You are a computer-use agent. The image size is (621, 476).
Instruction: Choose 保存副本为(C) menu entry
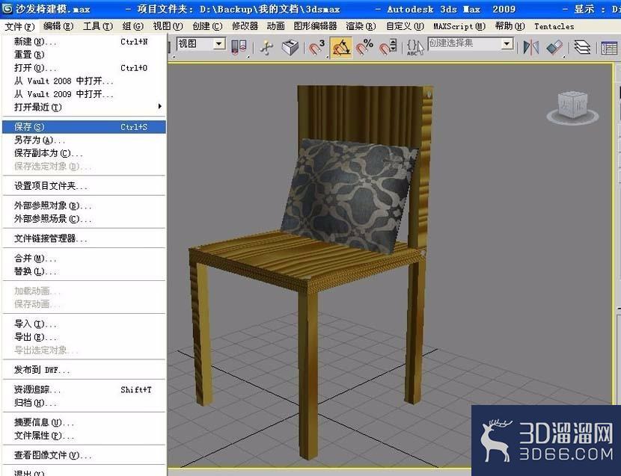84,152
